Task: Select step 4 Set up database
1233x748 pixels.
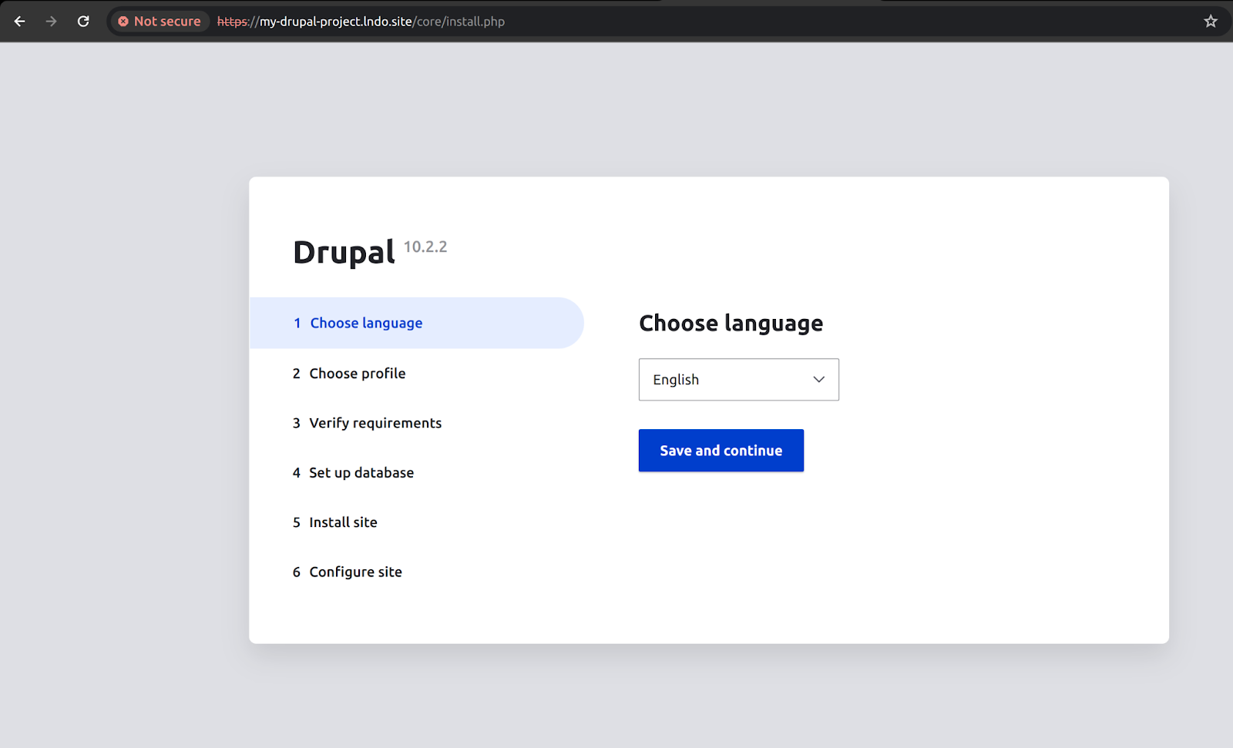Action: (x=353, y=473)
